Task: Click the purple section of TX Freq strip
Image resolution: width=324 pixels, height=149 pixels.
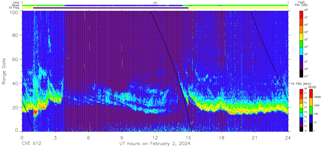Action: pyautogui.click(x=111, y=8)
